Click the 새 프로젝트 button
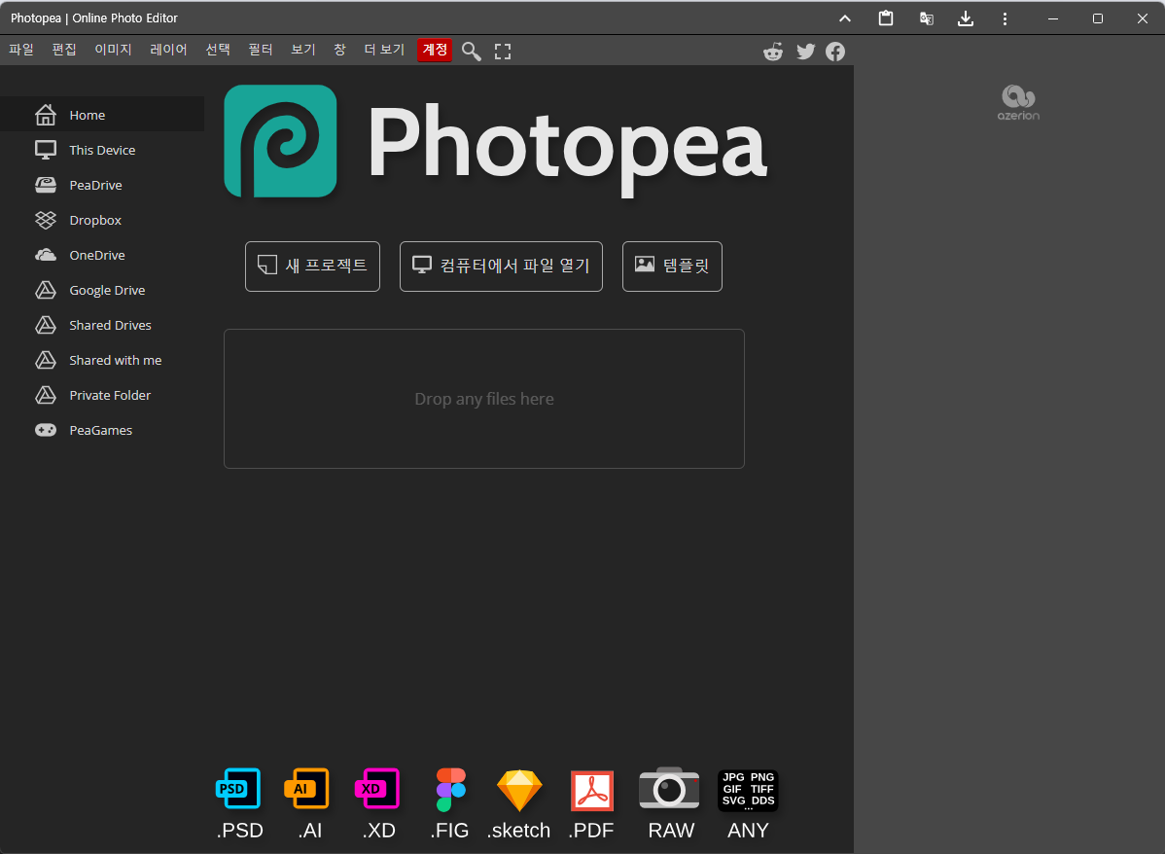 coord(312,267)
